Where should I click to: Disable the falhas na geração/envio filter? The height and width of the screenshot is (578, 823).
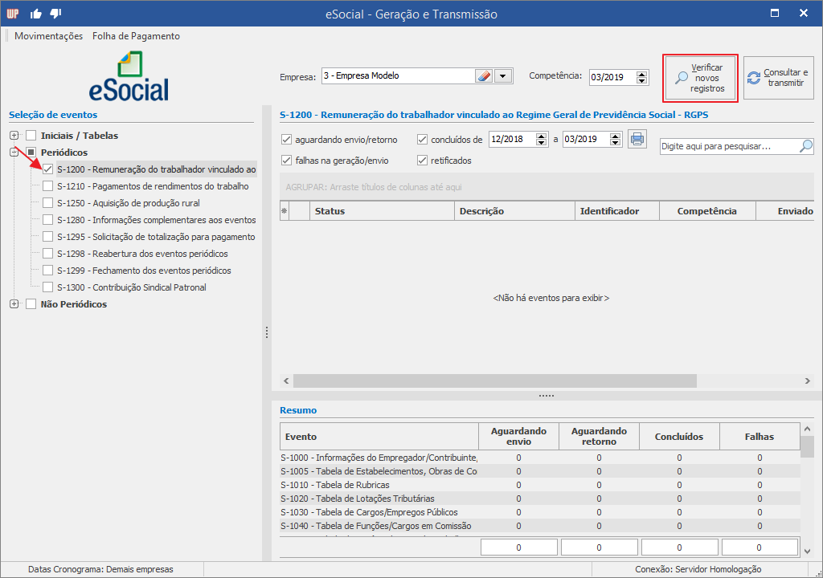coord(286,161)
